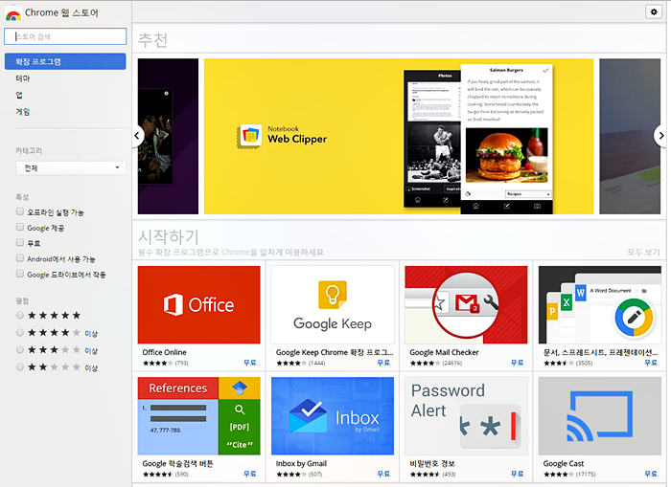Screen dimensions: 671x487
Task: Open the Google Scholar References tile
Action: pyautogui.click(x=199, y=415)
